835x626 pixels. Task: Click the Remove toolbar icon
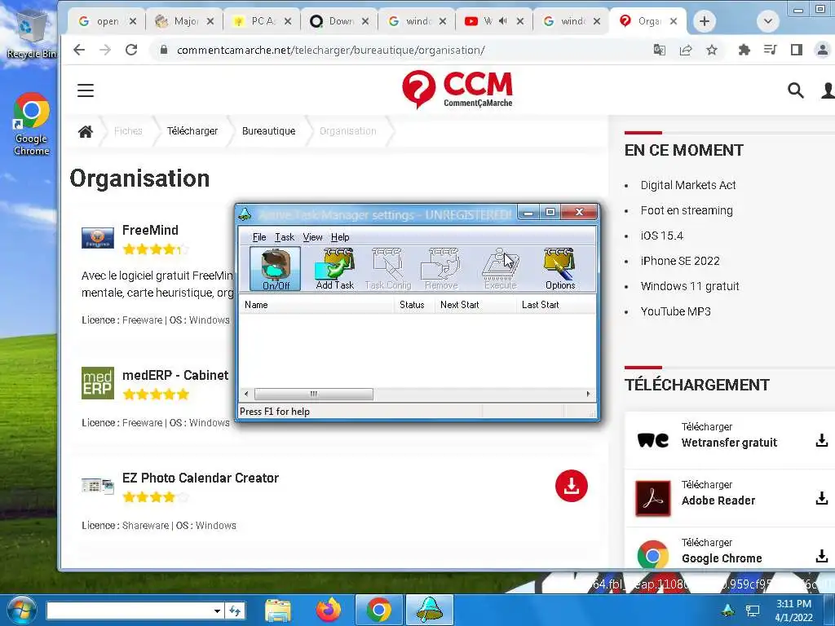point(441,269)
